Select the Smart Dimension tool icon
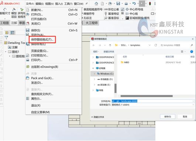The width and height of the screenshot is (196, 141). tap(5, 10)
